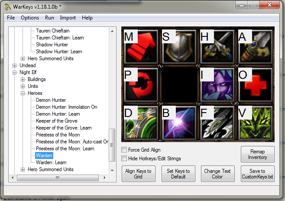Viewport: 285px width, 201px height.
Task: Expand Hero Summoned Units above the Undead node
Action: tap(23, 58)
